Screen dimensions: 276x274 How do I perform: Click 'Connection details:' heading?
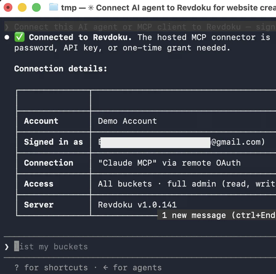click(61, 68)
